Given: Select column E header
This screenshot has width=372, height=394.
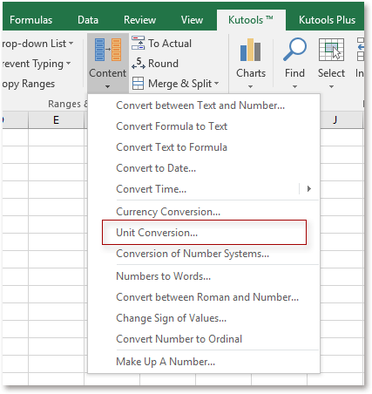Looking at the screenshot, I should click(56, 120).
